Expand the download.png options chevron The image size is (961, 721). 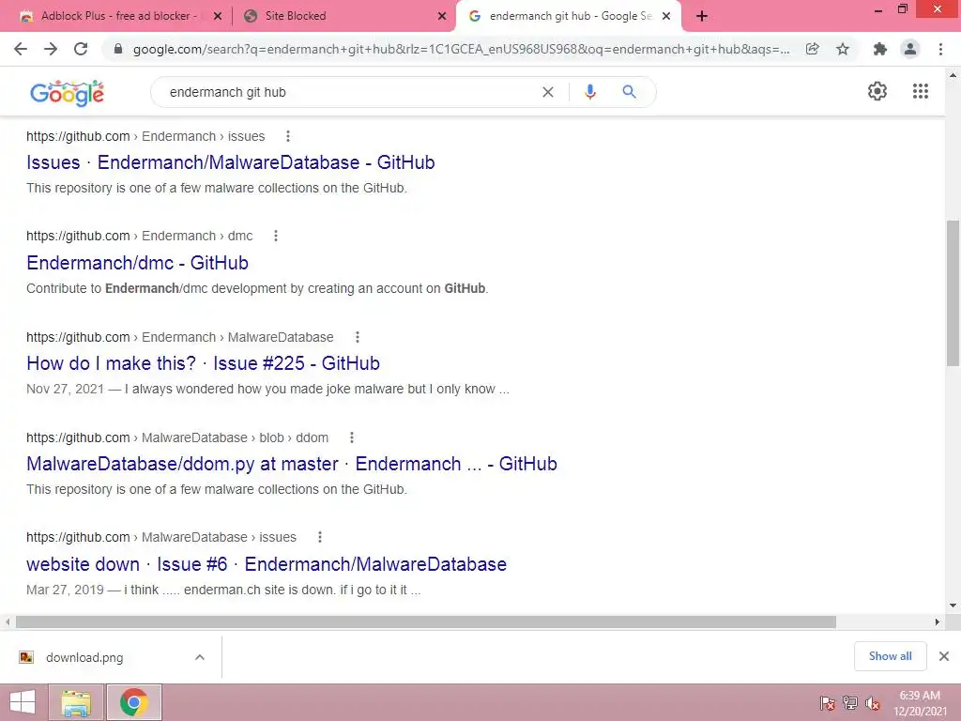[x=199, y=657]
